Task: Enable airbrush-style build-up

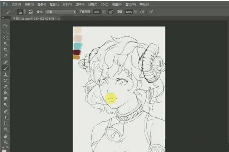Action: pos(142,12)
